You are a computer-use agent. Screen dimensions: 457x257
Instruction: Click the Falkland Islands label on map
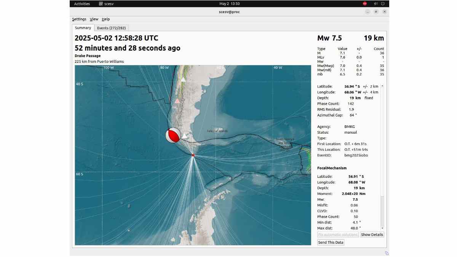pyautogui.click(x=217, y=131)
